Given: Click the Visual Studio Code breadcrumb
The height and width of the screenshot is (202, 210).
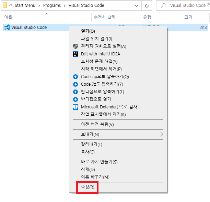Looking at the screenshot, I should [x=86, y=6].
